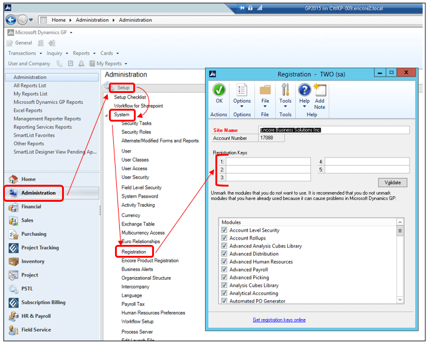The image size is (429, 344).
Task: Open the Financial navigation pane icon
Action: 13,207
